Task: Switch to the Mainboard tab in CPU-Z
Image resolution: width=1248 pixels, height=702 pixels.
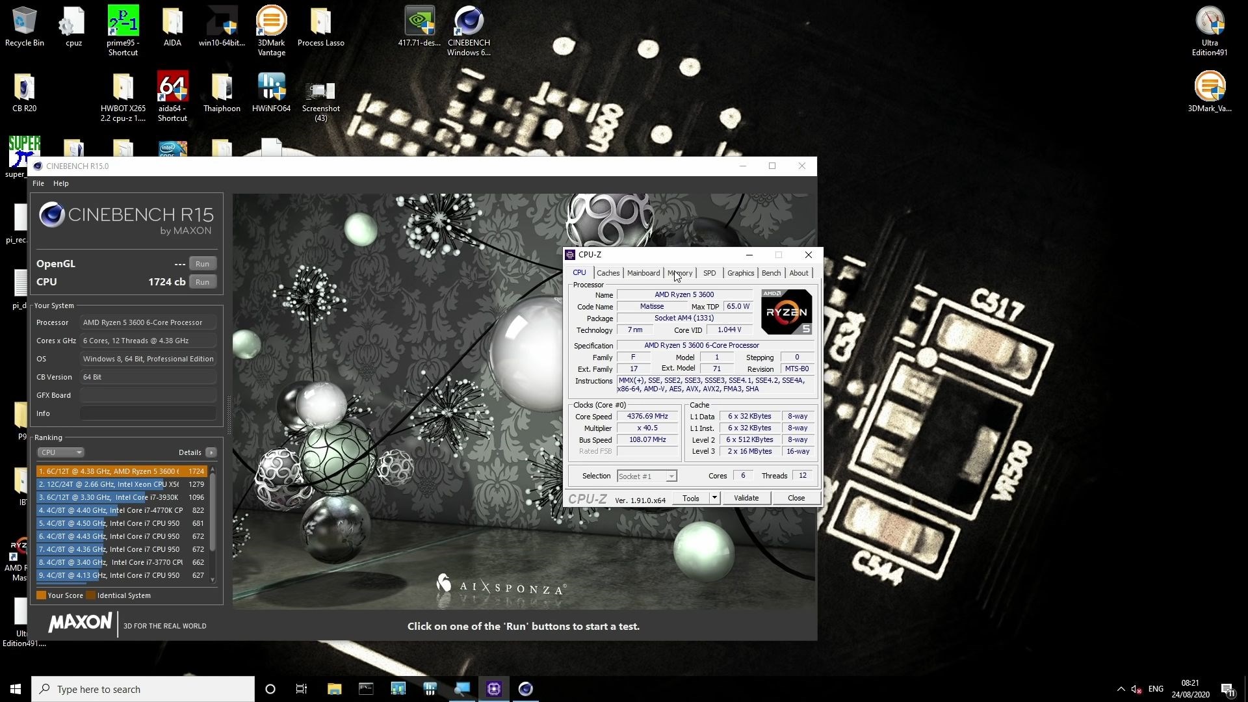Action: 643,273
